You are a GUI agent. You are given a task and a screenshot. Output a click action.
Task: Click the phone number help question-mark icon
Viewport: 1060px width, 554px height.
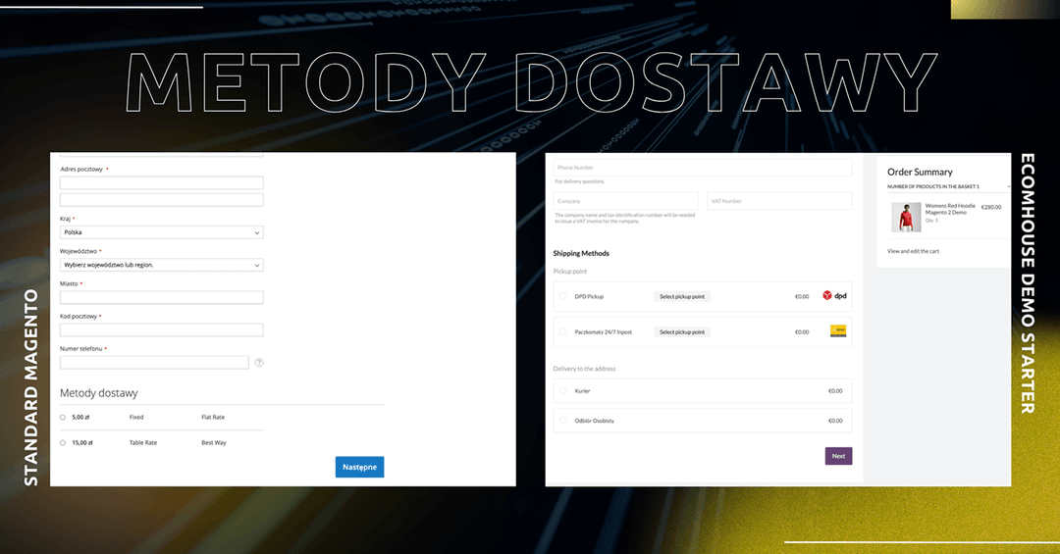259,363
